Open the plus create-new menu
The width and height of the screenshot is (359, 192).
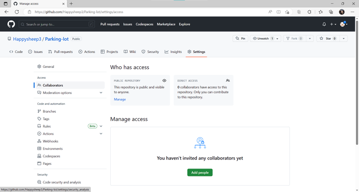(333, 24)
